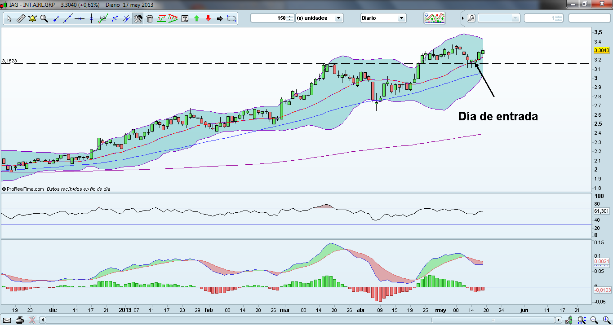The image size is (613, 325).
Task: Click the ProRealTime.com copyright link
Action: pyautogui.click(x=22, y=189)
